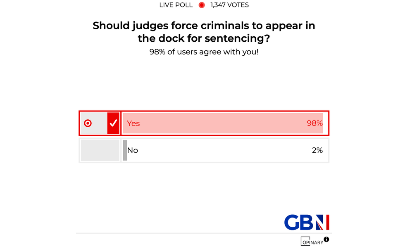Click the white checkmark on Yes option
Screen dimensions: 405x249
[113, 123]
